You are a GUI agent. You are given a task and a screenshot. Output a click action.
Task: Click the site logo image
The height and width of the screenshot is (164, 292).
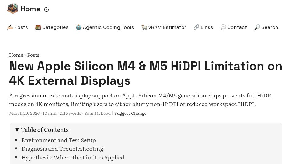coord(13,9)
